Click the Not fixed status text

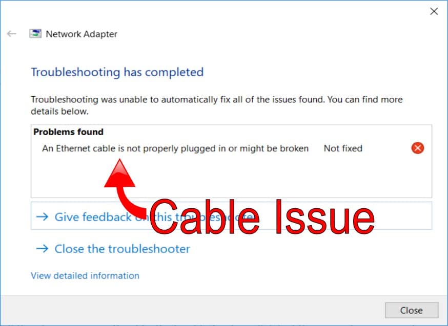[x=343, y=148]
